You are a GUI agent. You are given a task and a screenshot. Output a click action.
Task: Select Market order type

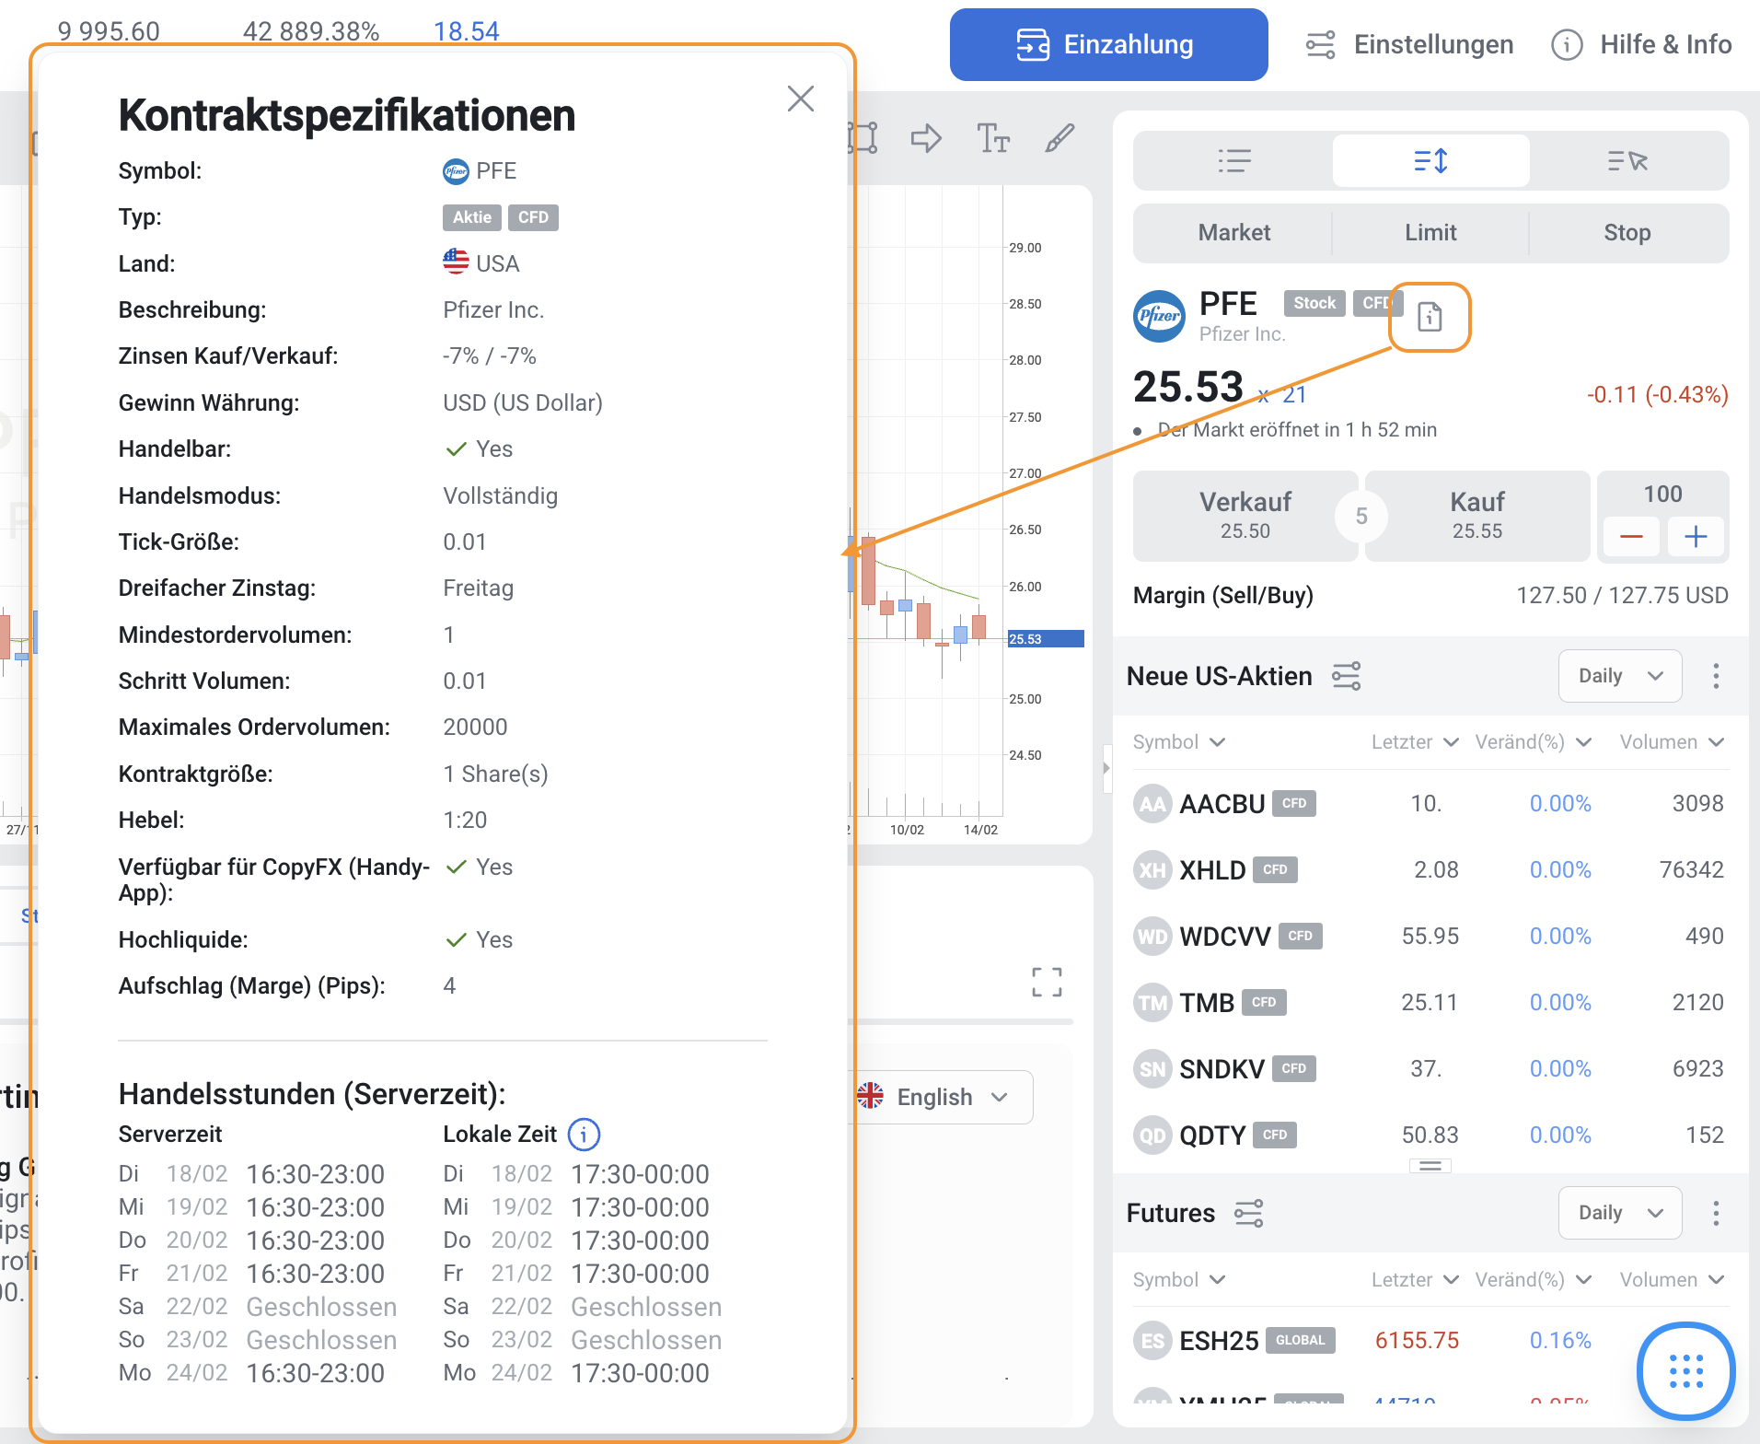(x=1233, y=233)
